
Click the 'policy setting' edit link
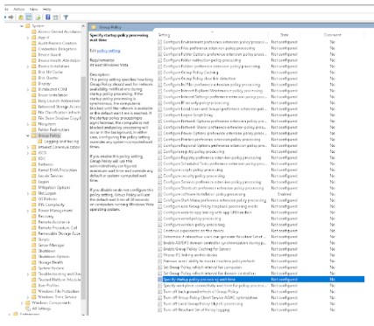(x=109, y=51)
